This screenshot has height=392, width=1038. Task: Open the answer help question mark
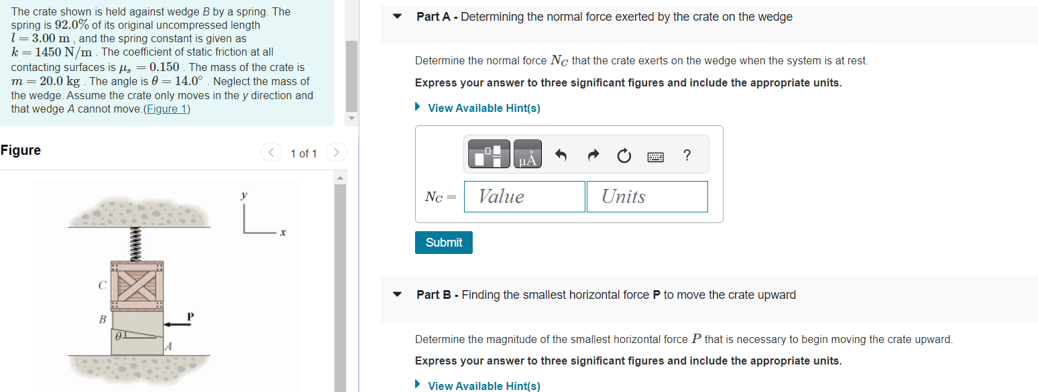point(687,155)
